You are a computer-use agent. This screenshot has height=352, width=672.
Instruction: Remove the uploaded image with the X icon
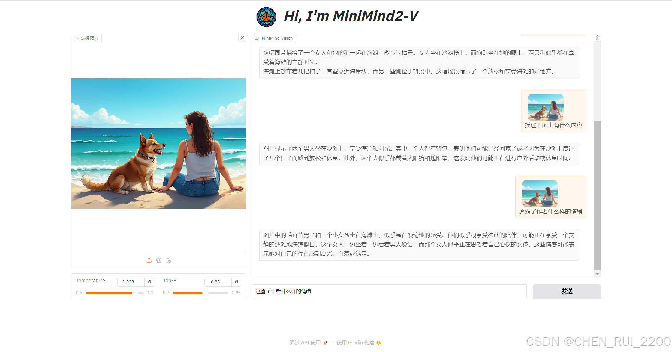pyautogui.click(x=242, y=38)
